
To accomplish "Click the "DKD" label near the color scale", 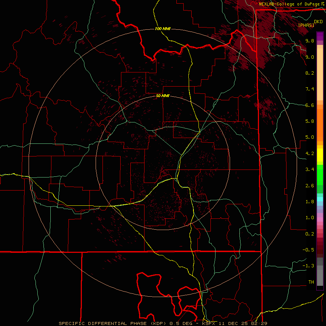I will coord(318,22).
